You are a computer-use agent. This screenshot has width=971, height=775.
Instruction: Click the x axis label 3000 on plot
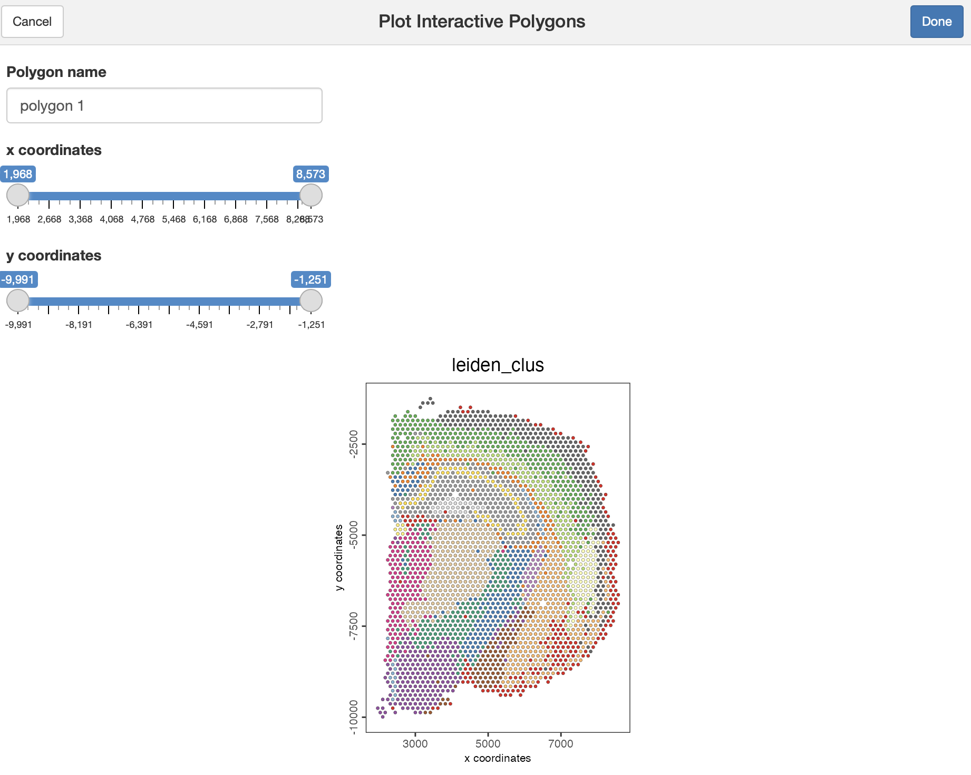[415, 744]
